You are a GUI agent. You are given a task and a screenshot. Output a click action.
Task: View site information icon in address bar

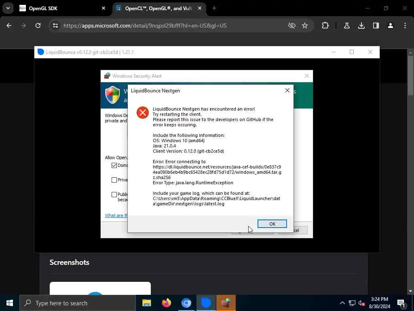coord(55,26)
